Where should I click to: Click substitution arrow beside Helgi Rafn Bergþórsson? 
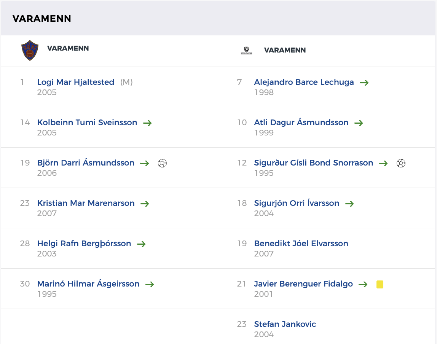click(141, 244)
